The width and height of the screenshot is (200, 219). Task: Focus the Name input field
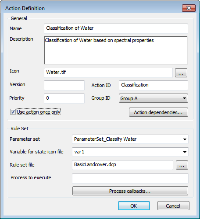tap(116, 28)
